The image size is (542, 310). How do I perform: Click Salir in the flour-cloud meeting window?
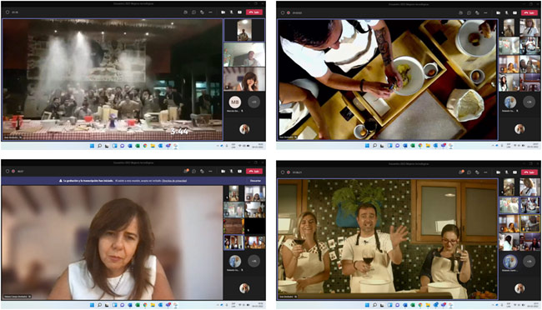point(254,12)
